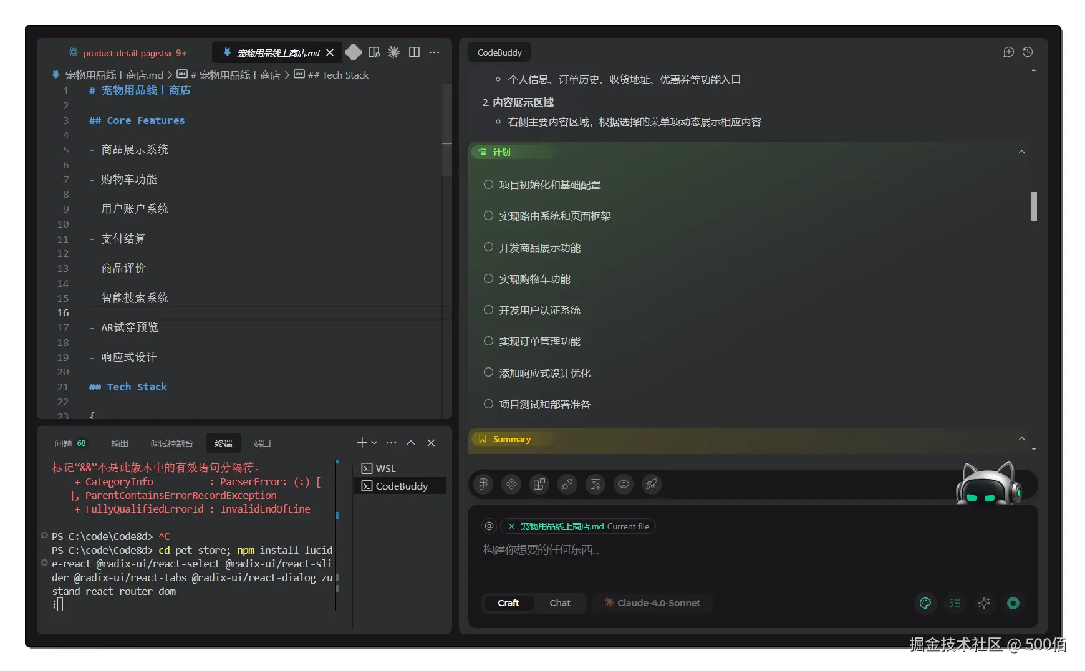Click the split editor icon
1085x671 pixels.
414,52
